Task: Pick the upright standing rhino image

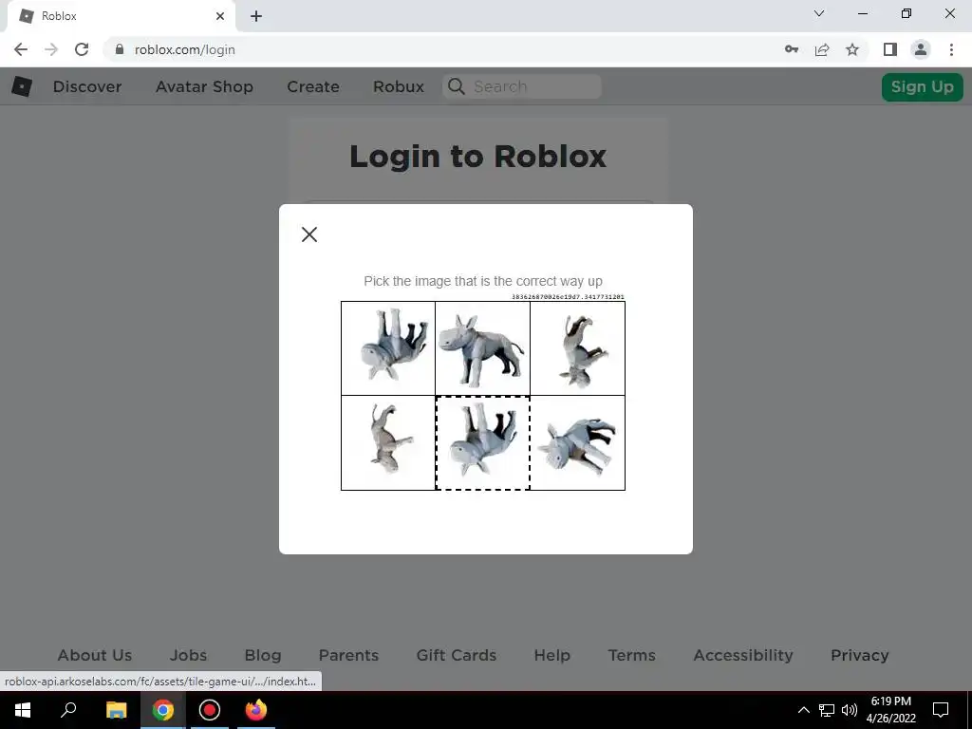Action: point(483,348)
